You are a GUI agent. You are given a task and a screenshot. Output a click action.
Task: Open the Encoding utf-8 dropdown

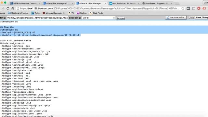pos(98,18)
